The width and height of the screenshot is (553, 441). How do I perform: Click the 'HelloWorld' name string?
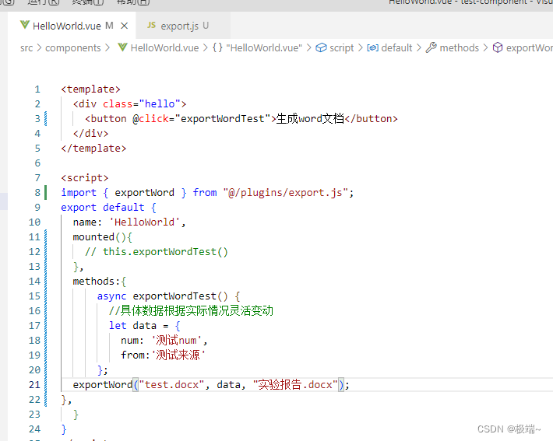pos(145,222)
